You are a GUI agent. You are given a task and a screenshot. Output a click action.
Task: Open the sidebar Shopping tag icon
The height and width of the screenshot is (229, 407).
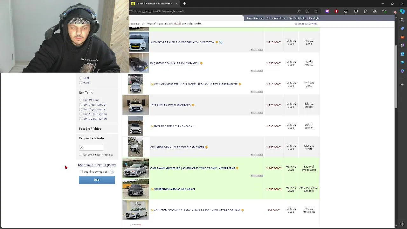click(x=402, y=28)
